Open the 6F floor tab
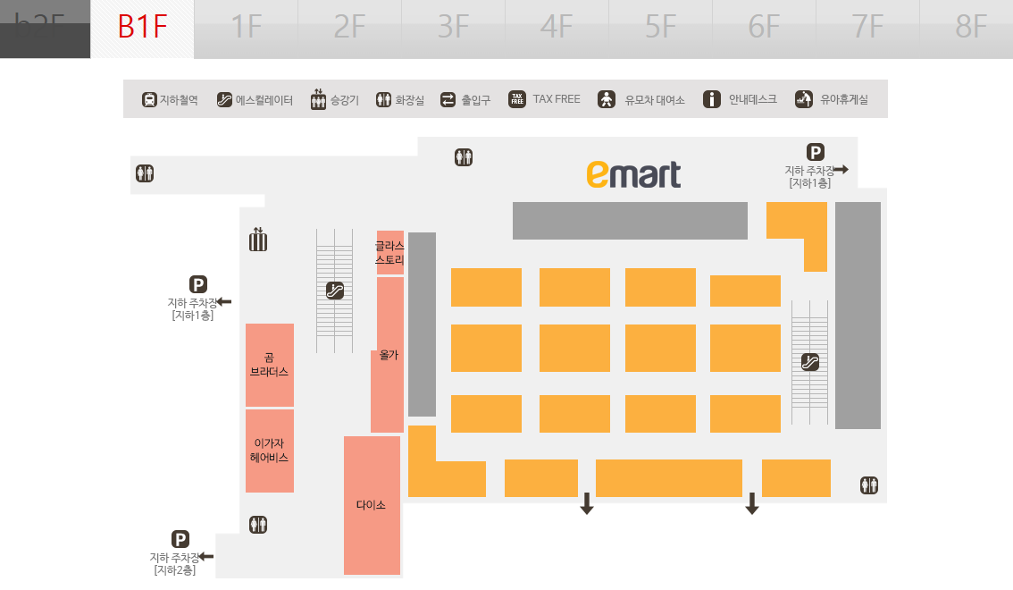Image resolution: width=1013 pixels, height=590 pixels. 765,29
